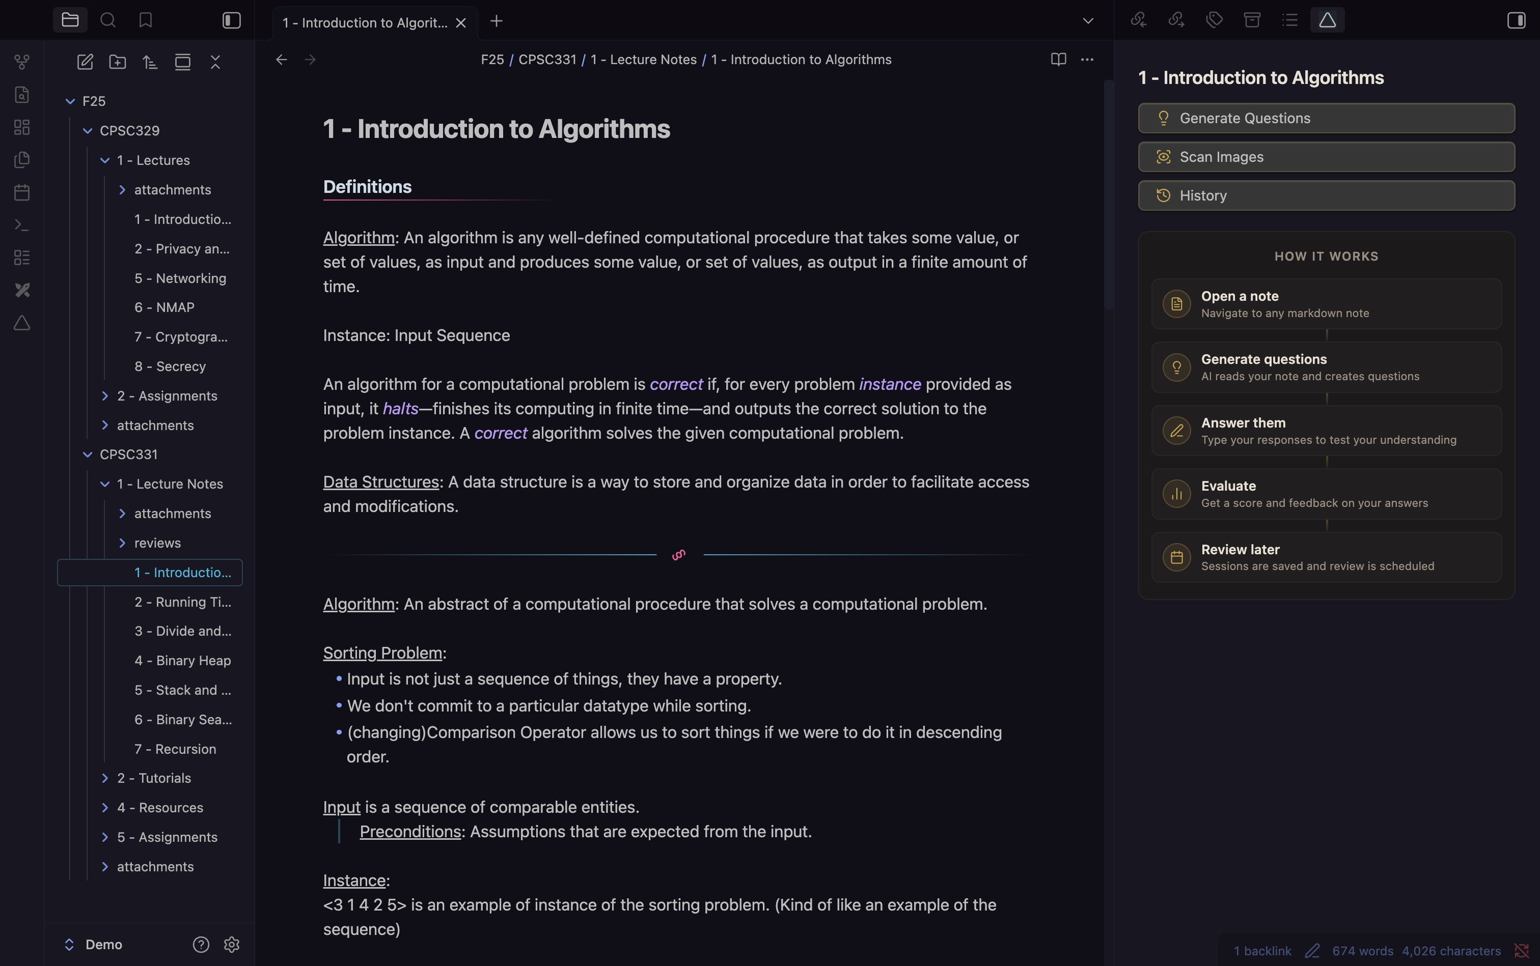This screenshot has height=966, width=1540.
Task: Open the tags pane in the right sidebar
Action: pos(1214,20)
